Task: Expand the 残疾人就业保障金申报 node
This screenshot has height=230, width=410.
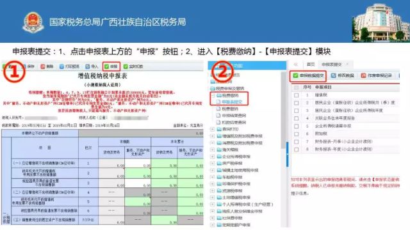Action: coord(212,211)
